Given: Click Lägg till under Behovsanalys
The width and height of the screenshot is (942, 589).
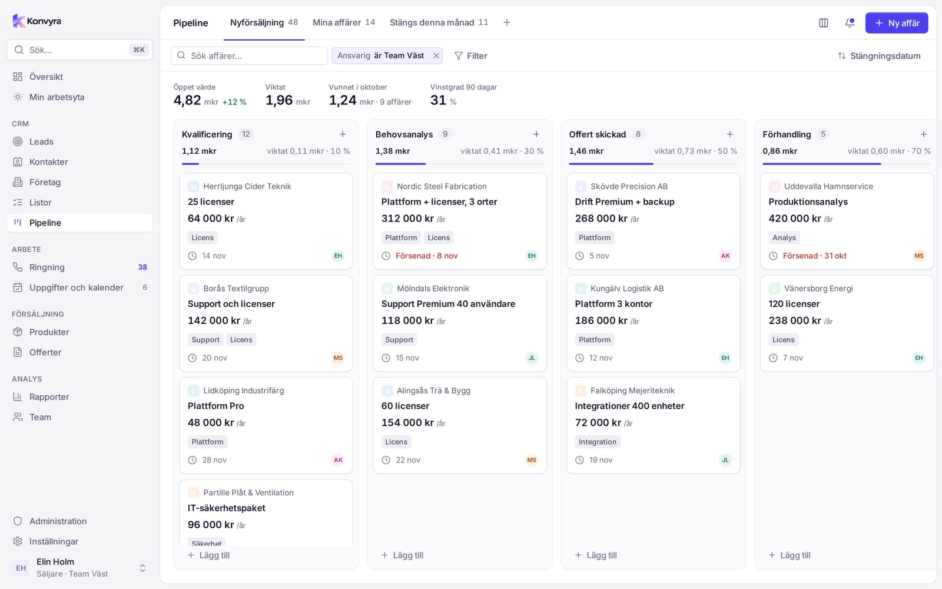Looking at the screenshot, I should [x=402, y=555].
